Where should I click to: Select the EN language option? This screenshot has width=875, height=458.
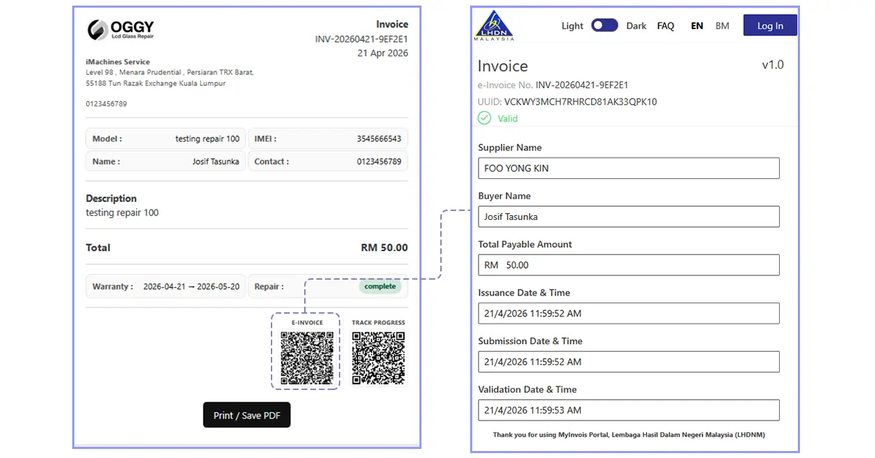pyautogui.click(x=697, y=25)
